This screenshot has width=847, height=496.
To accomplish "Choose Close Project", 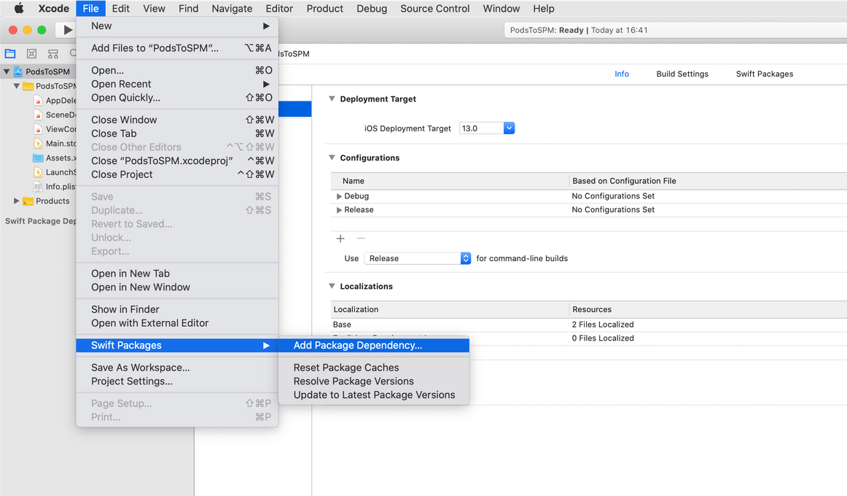I will tap(177, 174).
